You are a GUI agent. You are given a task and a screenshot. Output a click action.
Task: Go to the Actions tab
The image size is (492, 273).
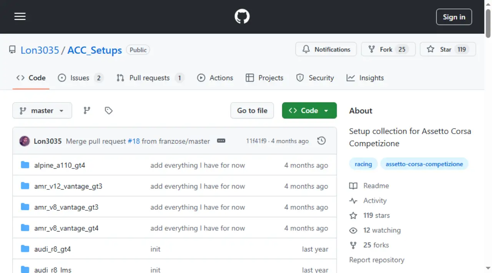[x=215, y=78]
